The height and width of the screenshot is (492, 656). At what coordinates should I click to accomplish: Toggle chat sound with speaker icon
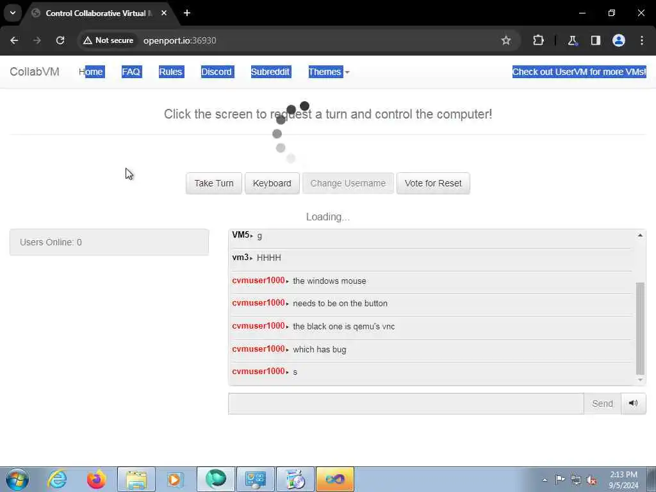click(x=634, y=404)
